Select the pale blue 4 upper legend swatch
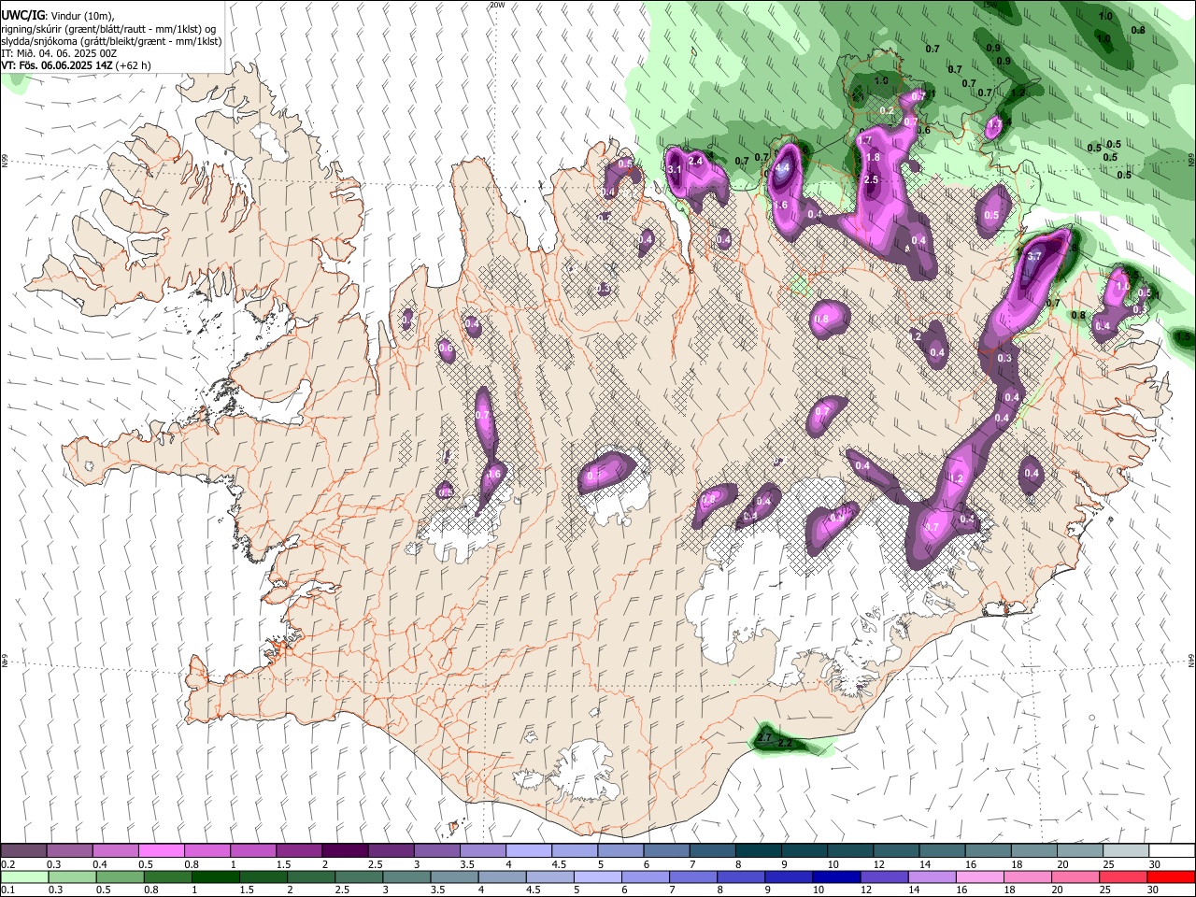The image size is (1196, 897). [x=529, y=851]
